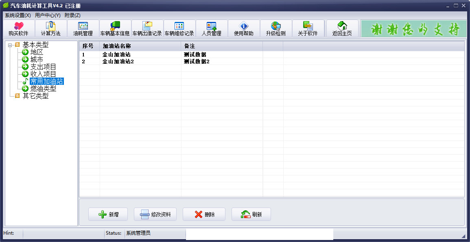Image resolution: width=470 pixels, height=242 pixels.
Task: Select 支出项目 in the tree
Action: click(x=43, y=67)
